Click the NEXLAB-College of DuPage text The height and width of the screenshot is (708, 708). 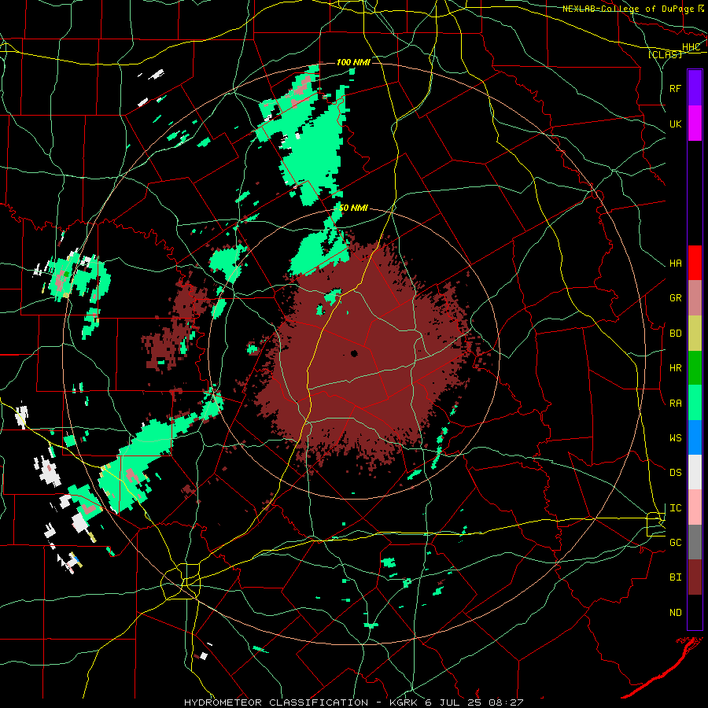[x=628, y=9]
